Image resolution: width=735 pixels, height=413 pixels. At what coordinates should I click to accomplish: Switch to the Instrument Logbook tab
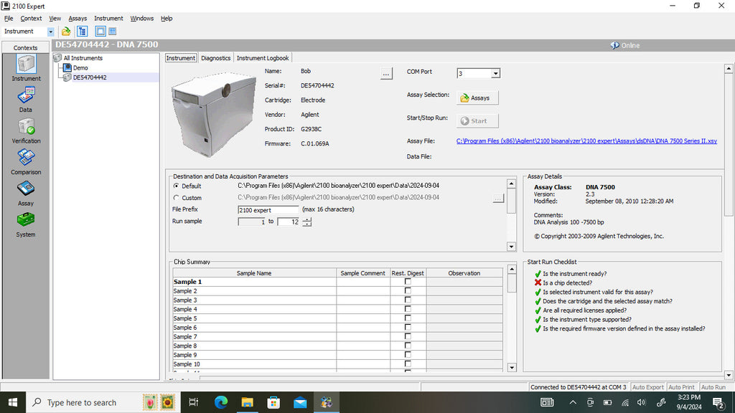[263, 58]
